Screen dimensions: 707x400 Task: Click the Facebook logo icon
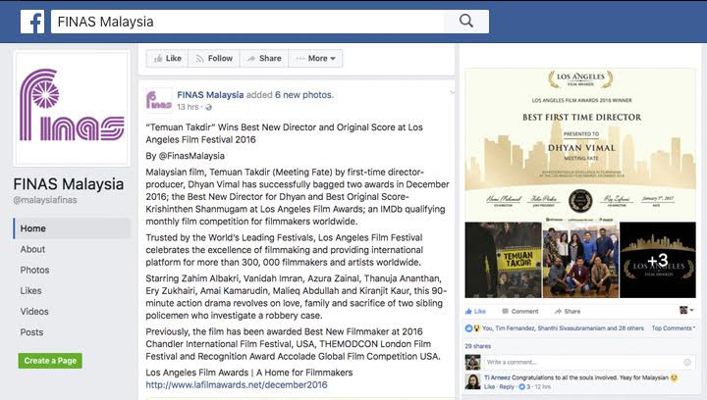32,22
